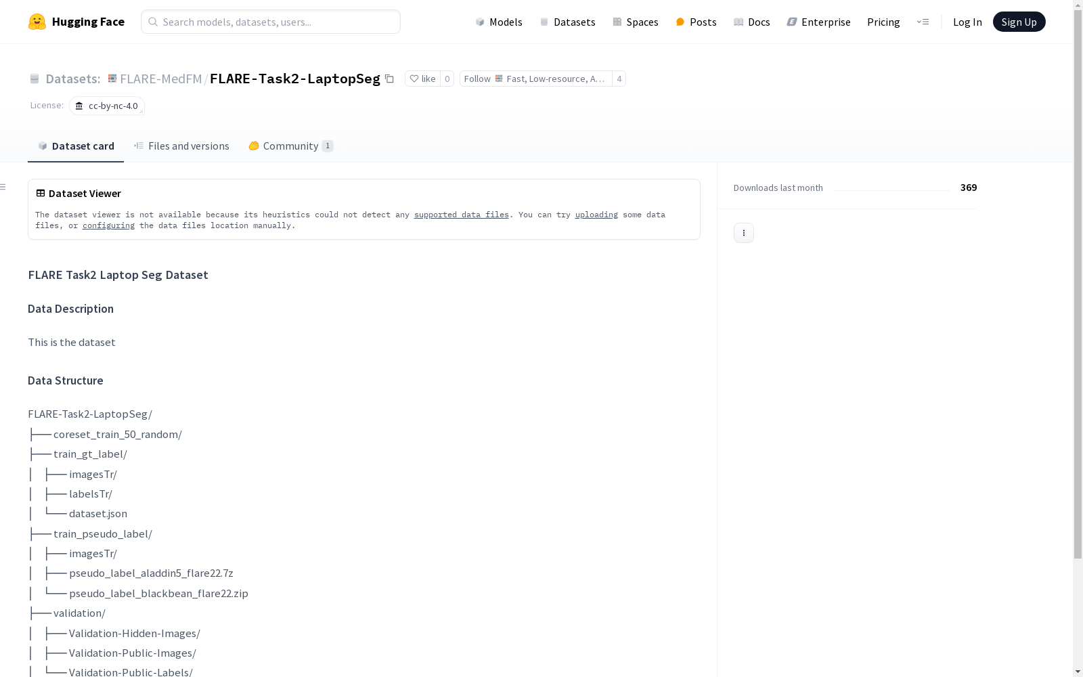Open the three-dot options menu in sidebar
The width and height of the screenshot is (1083, 677).
(x=744, y=233)
